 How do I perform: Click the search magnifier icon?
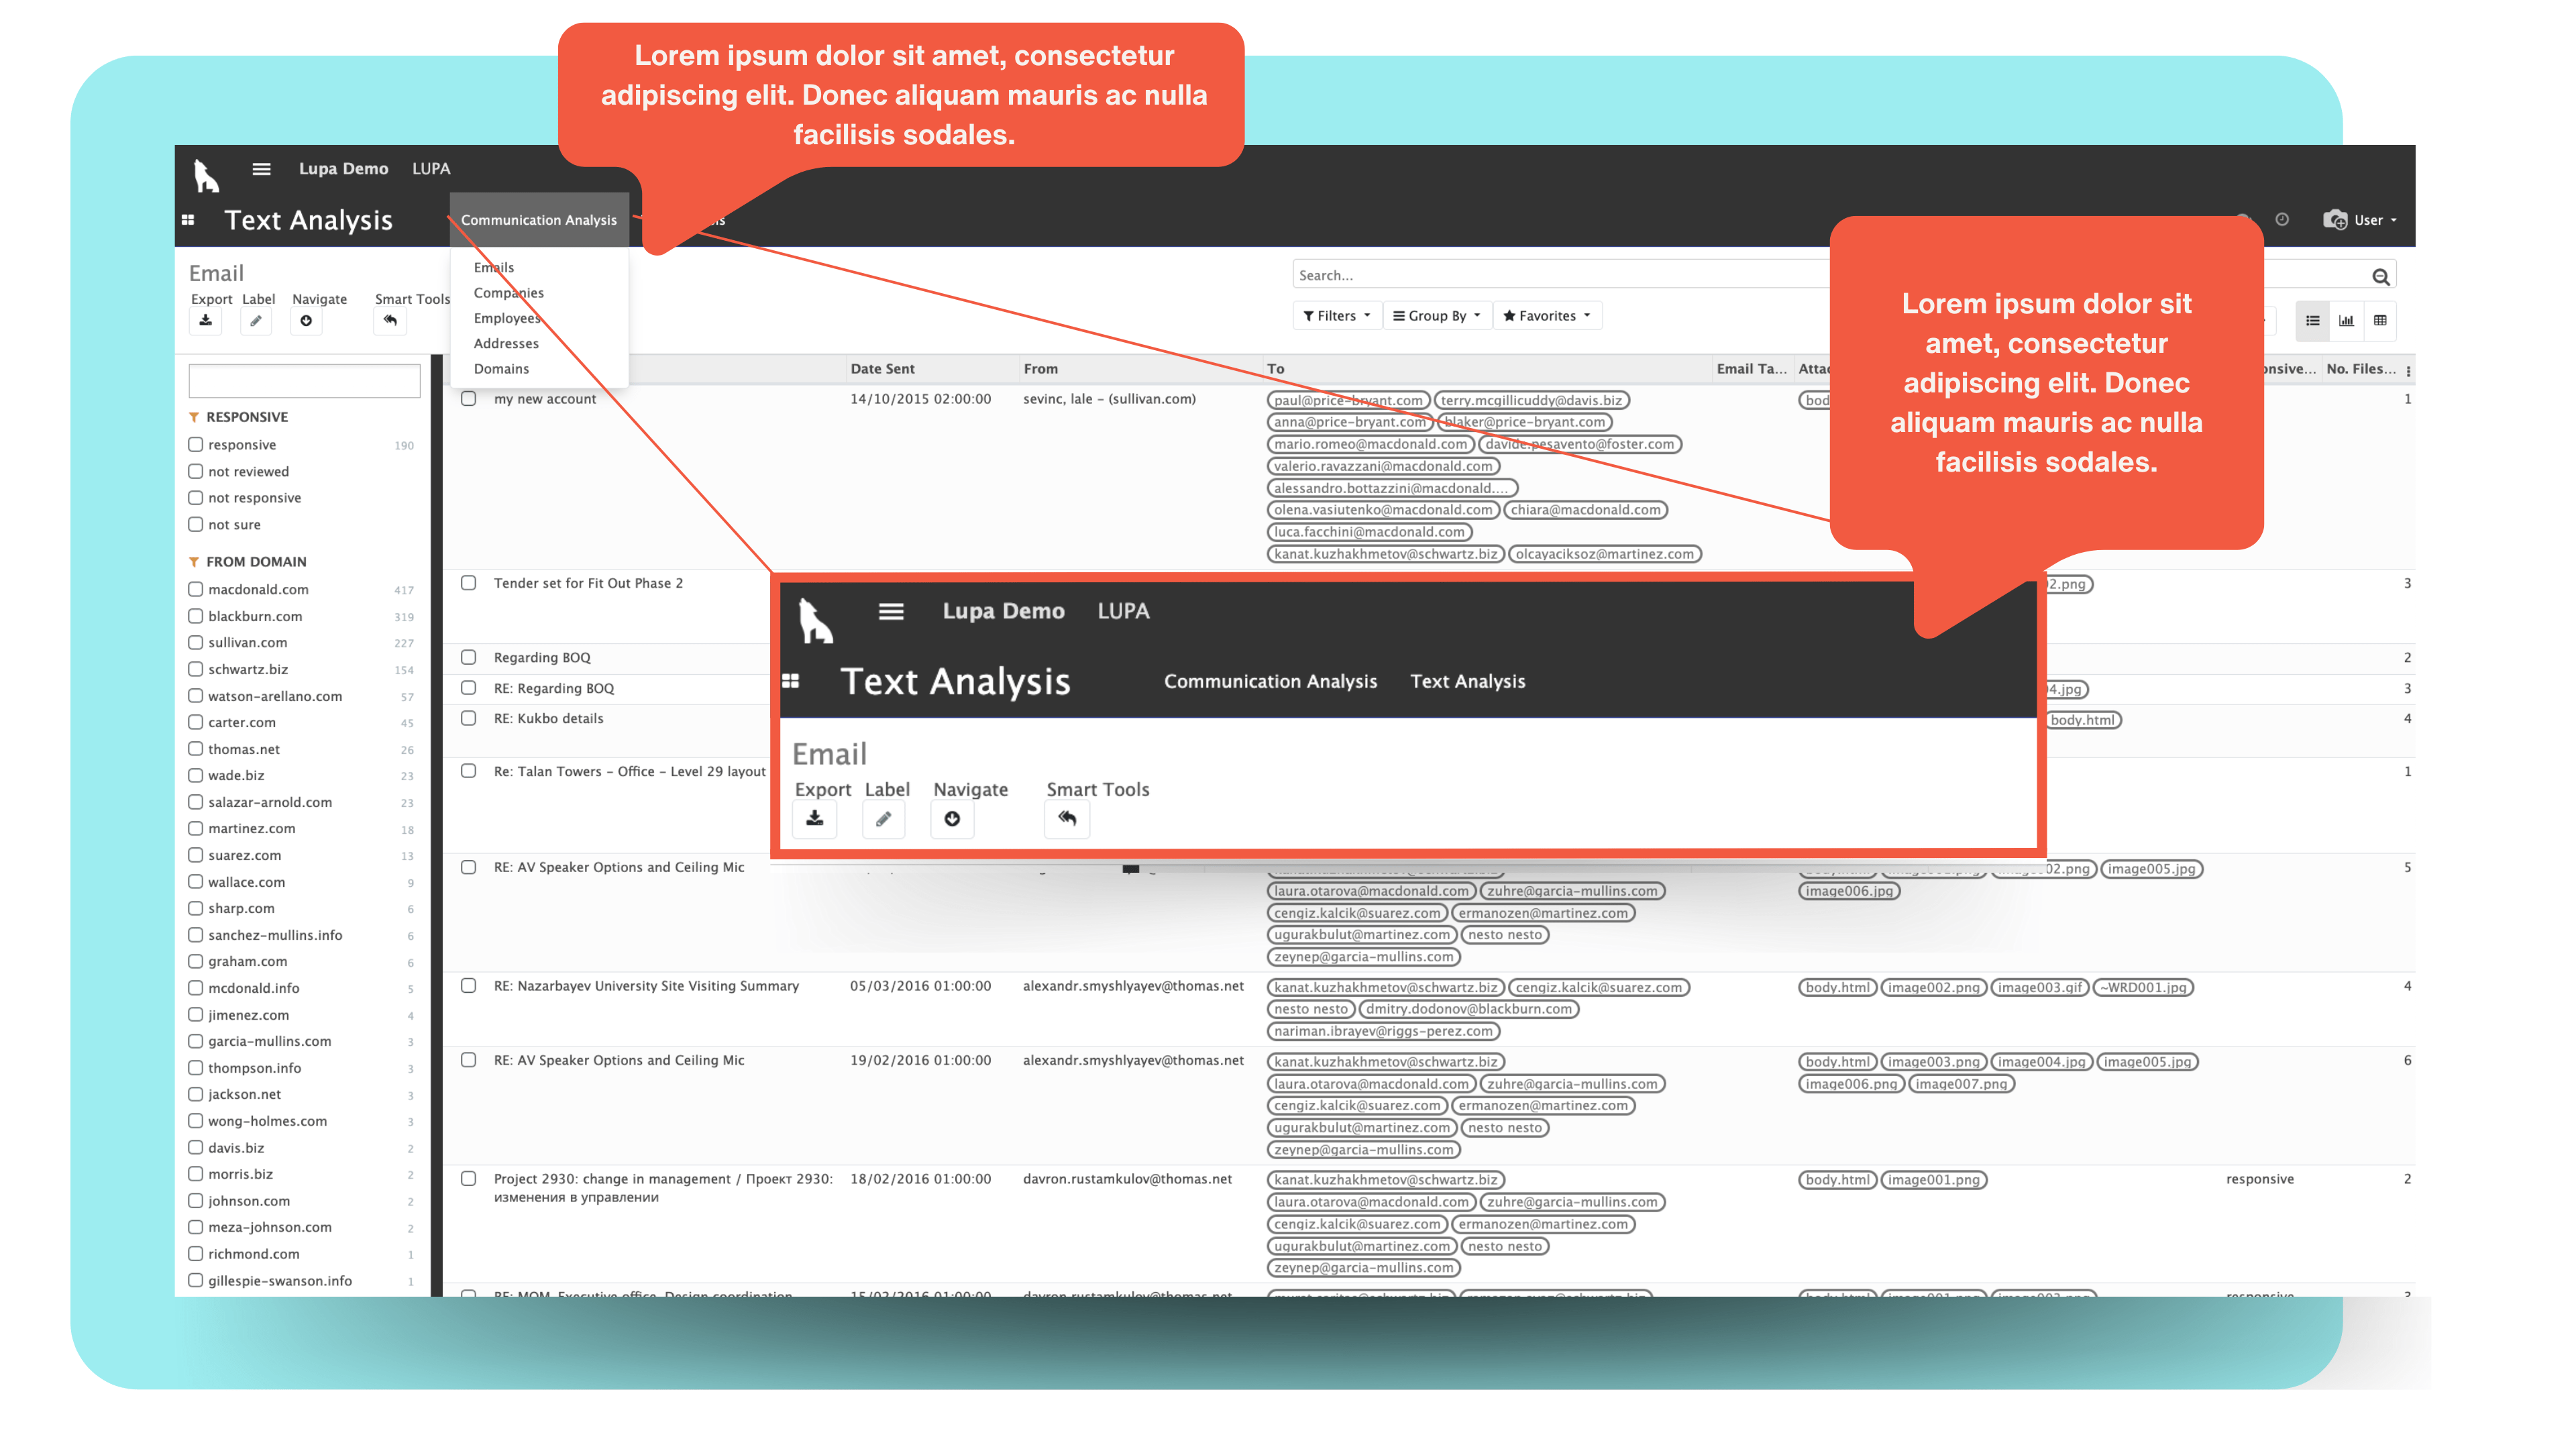point(2380,277)
